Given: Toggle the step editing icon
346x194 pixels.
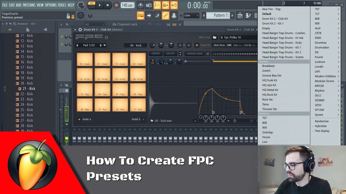Looking at the screenshot, I should (x=157, y=15).
